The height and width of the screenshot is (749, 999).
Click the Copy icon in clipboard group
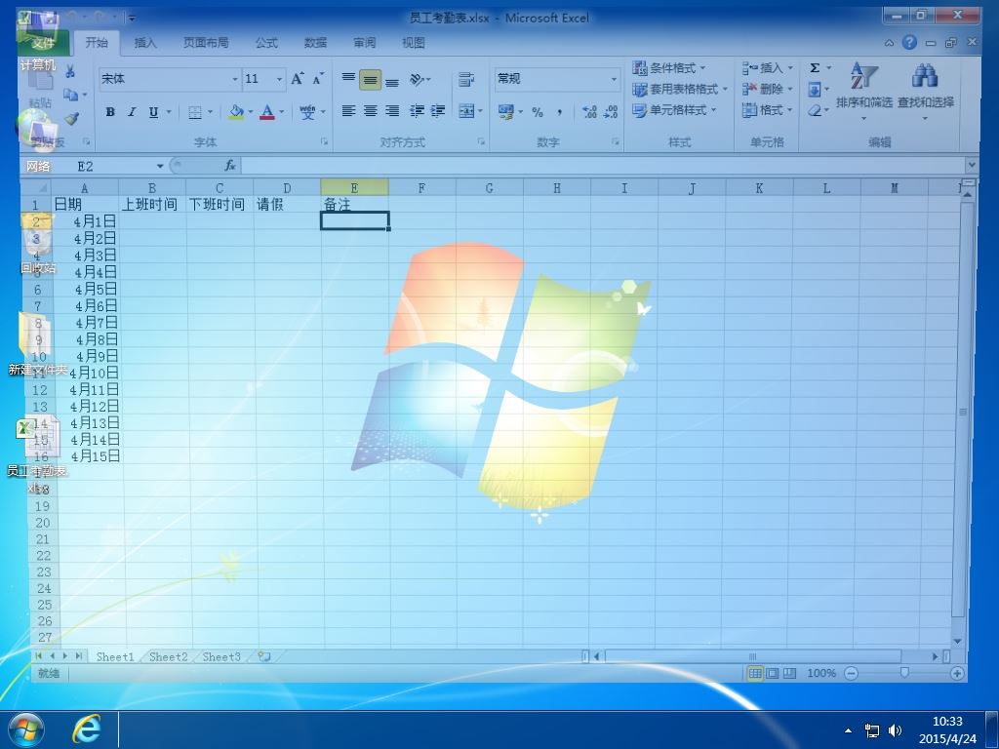[70, 95]
